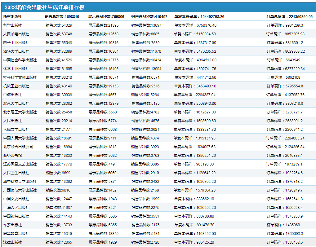Select 销售次数 cell for 人民文学出版社
This screenshot has height=247, width=316.
pos(59,130)
